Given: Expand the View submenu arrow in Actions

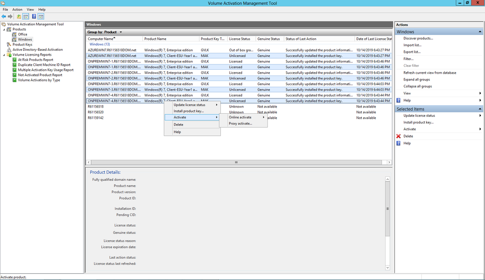Looking at the screenshot, I should pos(480,93).
